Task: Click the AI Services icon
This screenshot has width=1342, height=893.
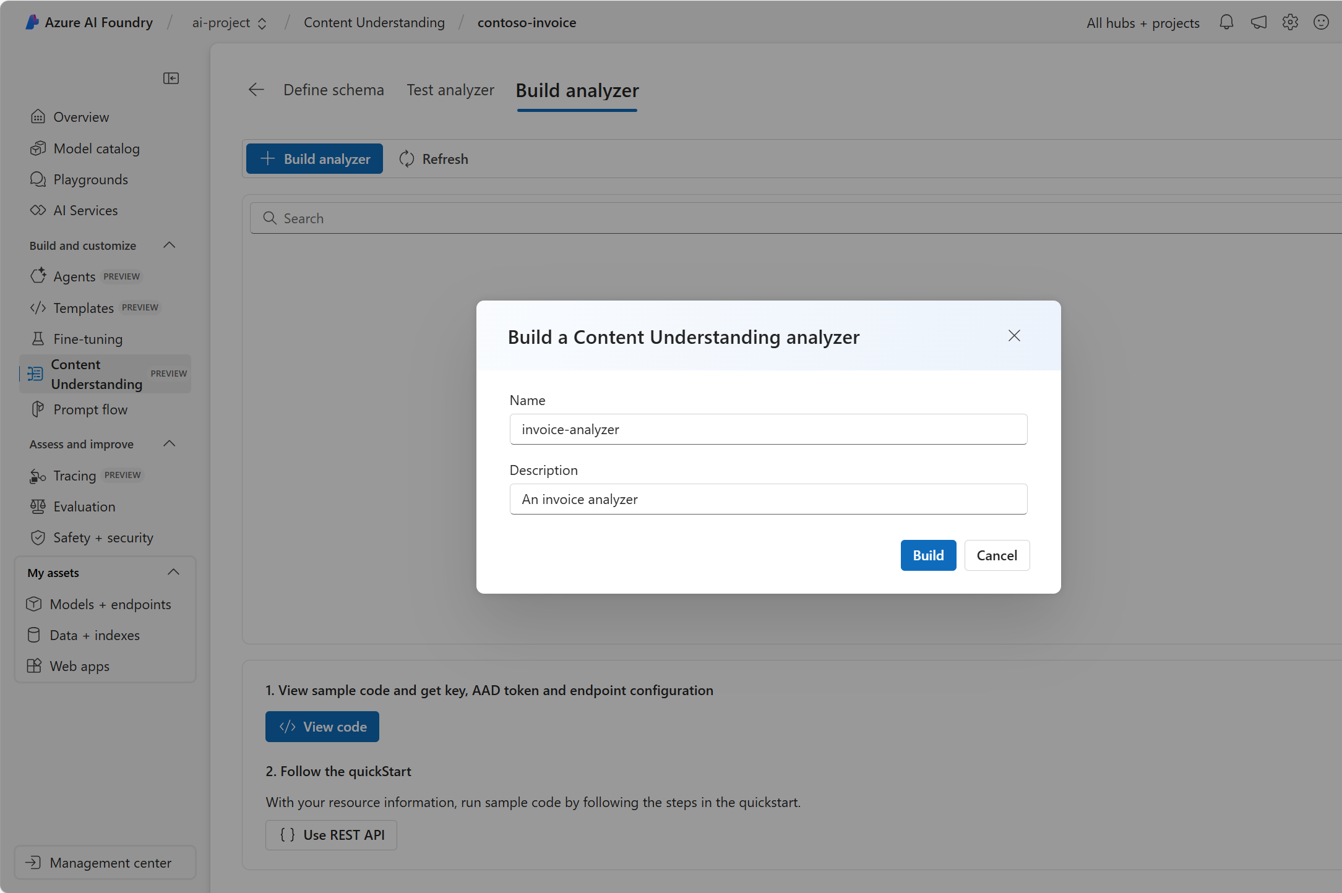Action: pos(38,210)
